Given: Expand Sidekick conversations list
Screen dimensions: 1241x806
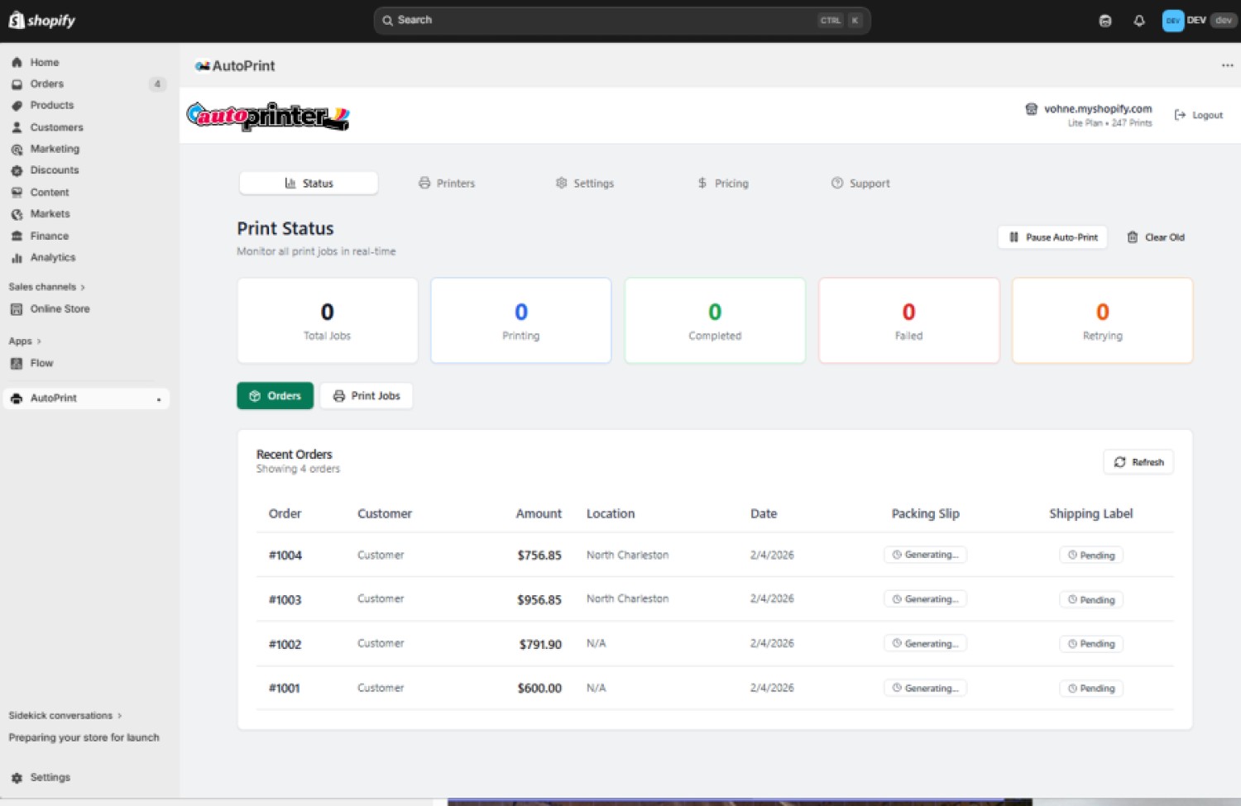Looking at the screenshot, I should (x=65, y=716).
